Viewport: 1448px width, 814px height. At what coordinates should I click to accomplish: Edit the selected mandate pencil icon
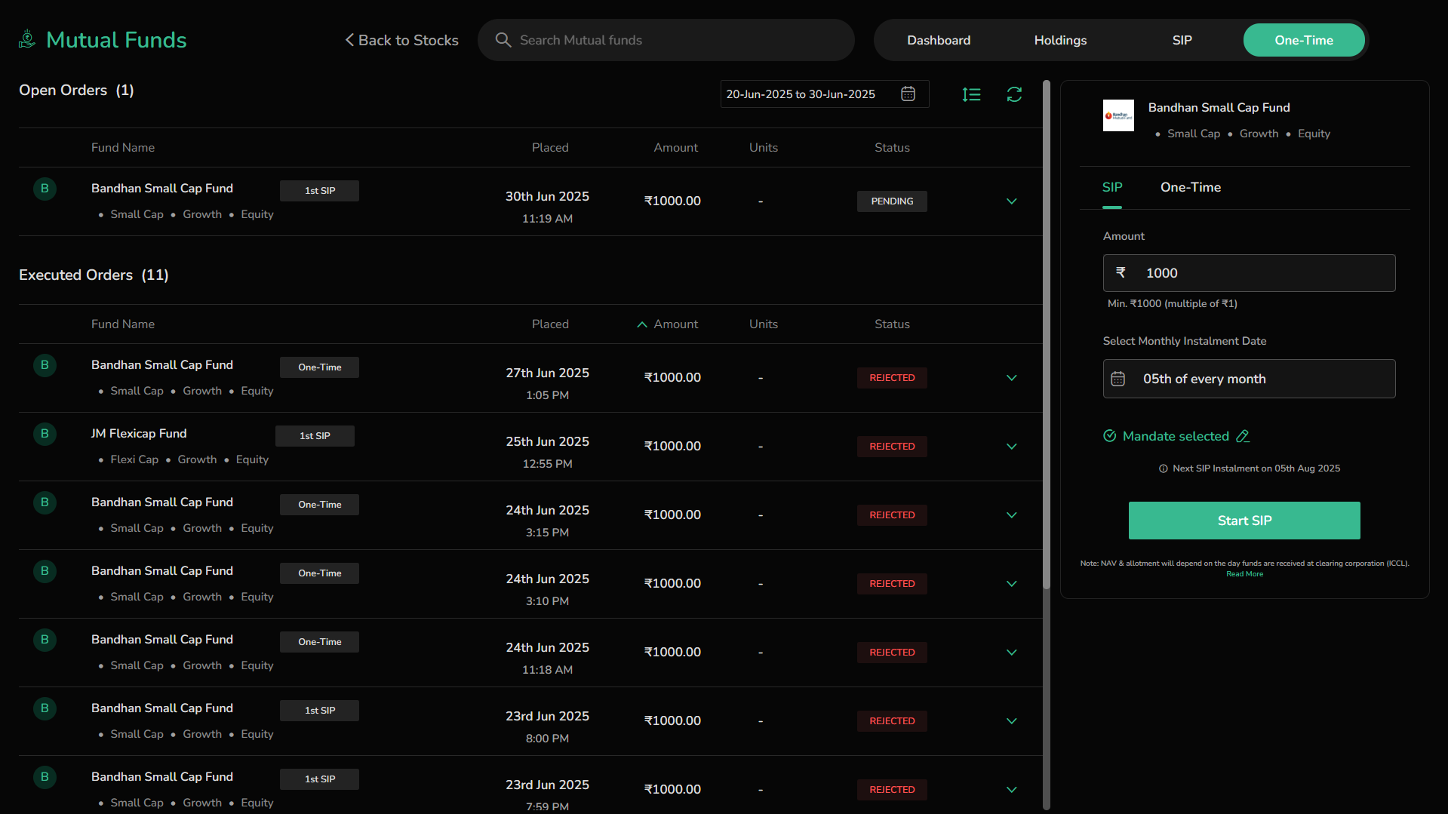pos(1243,436)
